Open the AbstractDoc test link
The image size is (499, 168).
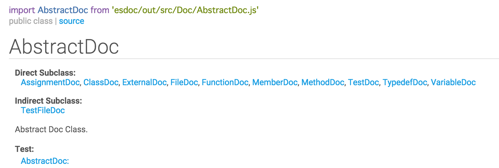point(45,161)
